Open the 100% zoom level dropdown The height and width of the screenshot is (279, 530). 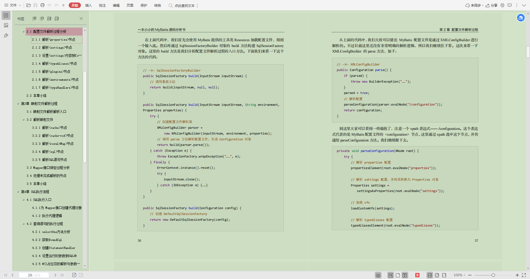pyautogui.click(x=459, y=275)
